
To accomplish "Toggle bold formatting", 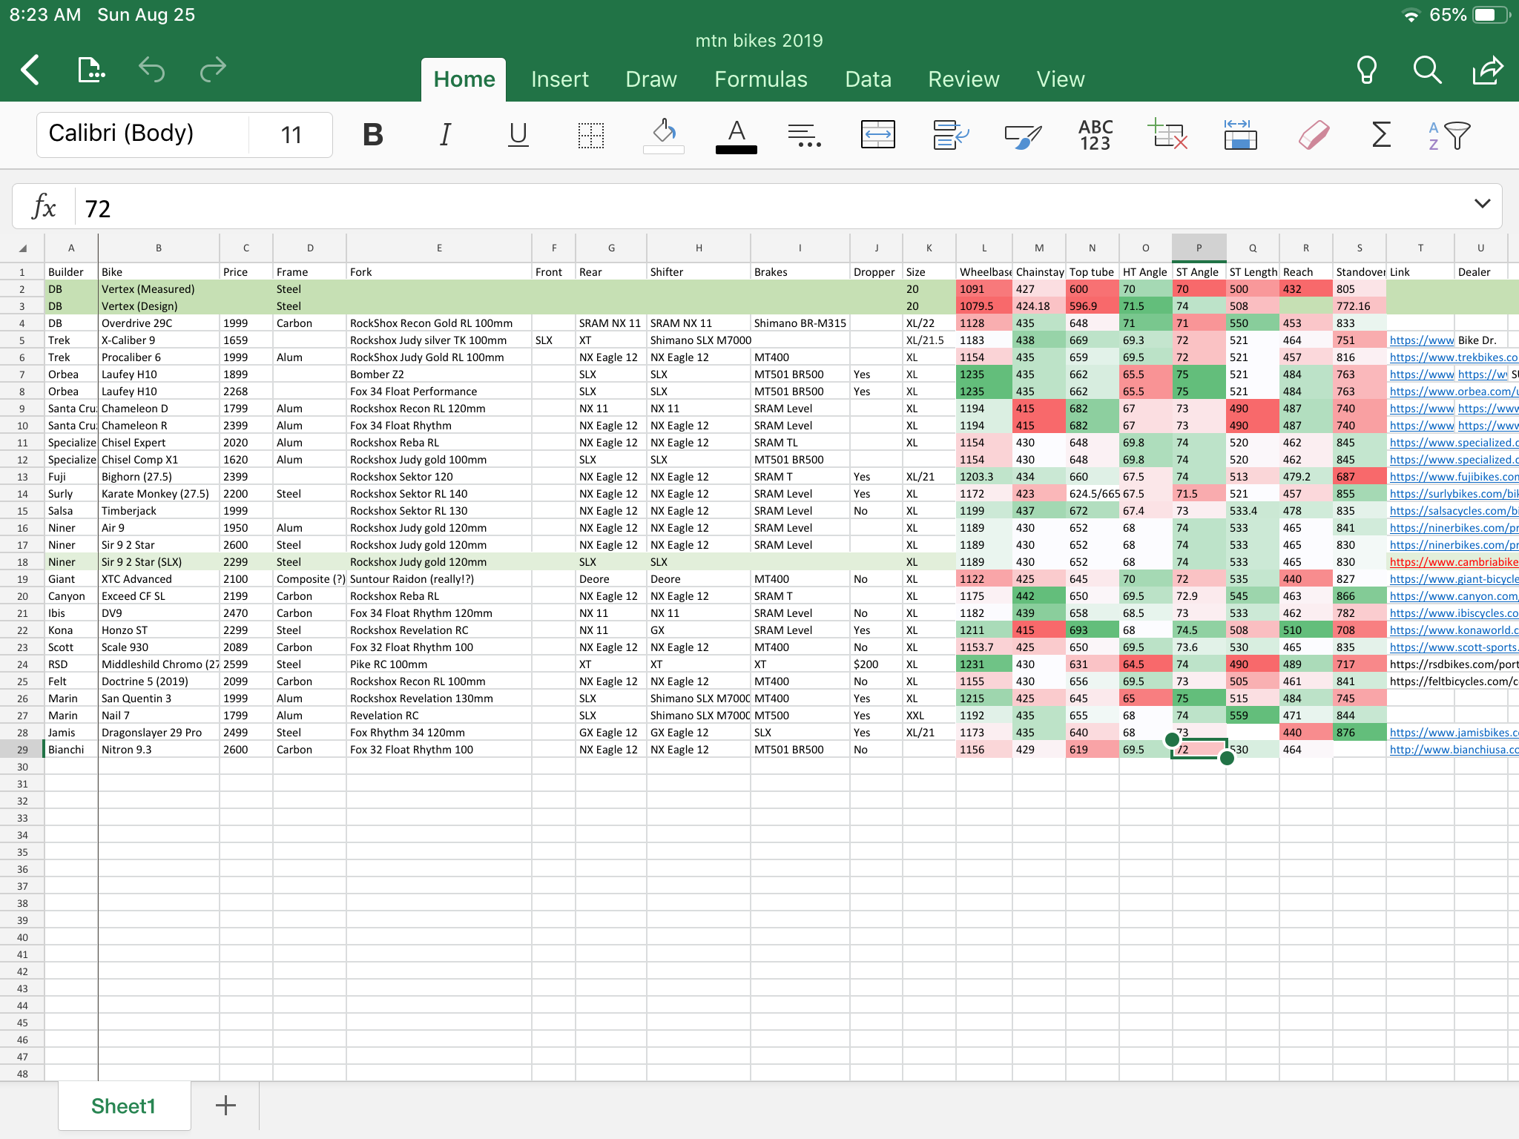I will click(x=373, y=135).
